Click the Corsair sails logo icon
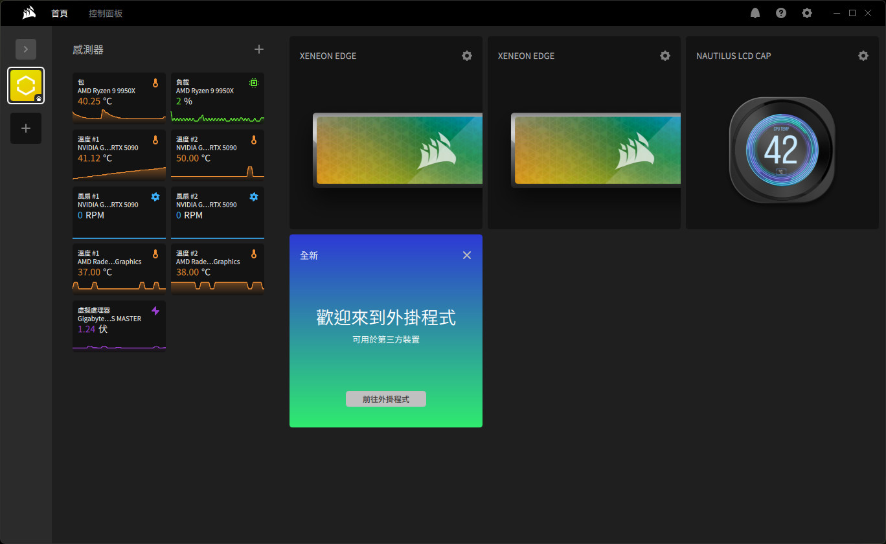This screenshot has height=544, width=886. (x=28, y=13)
